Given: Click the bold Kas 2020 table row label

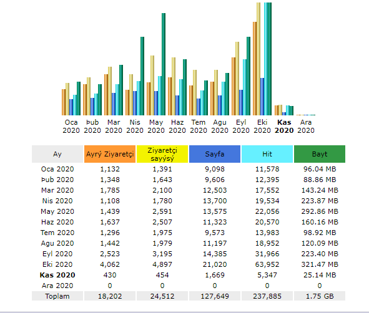Looking at the screenshot, I should [x=57, y=275].
